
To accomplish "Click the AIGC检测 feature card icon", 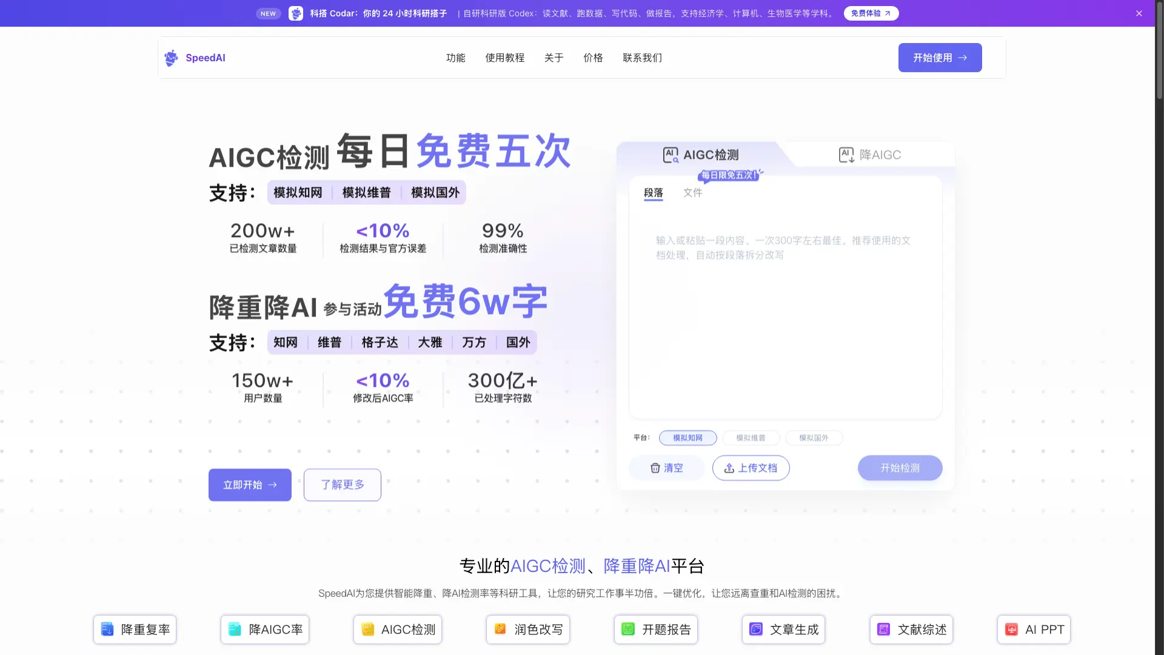I will coord(367,630).
